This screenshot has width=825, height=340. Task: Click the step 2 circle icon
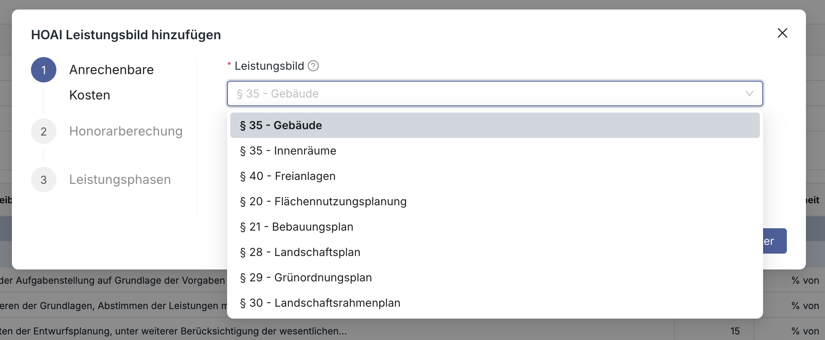(44, 131)
